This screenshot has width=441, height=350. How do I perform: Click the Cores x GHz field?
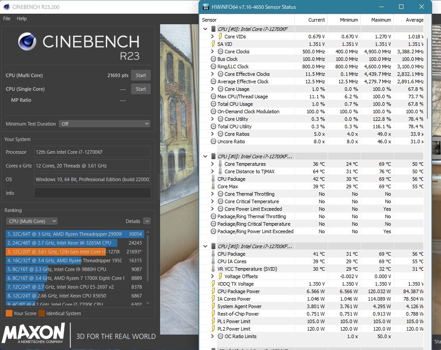pos(92,166)
